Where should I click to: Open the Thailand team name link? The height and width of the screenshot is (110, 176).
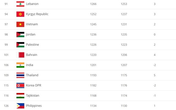(32, 75)
